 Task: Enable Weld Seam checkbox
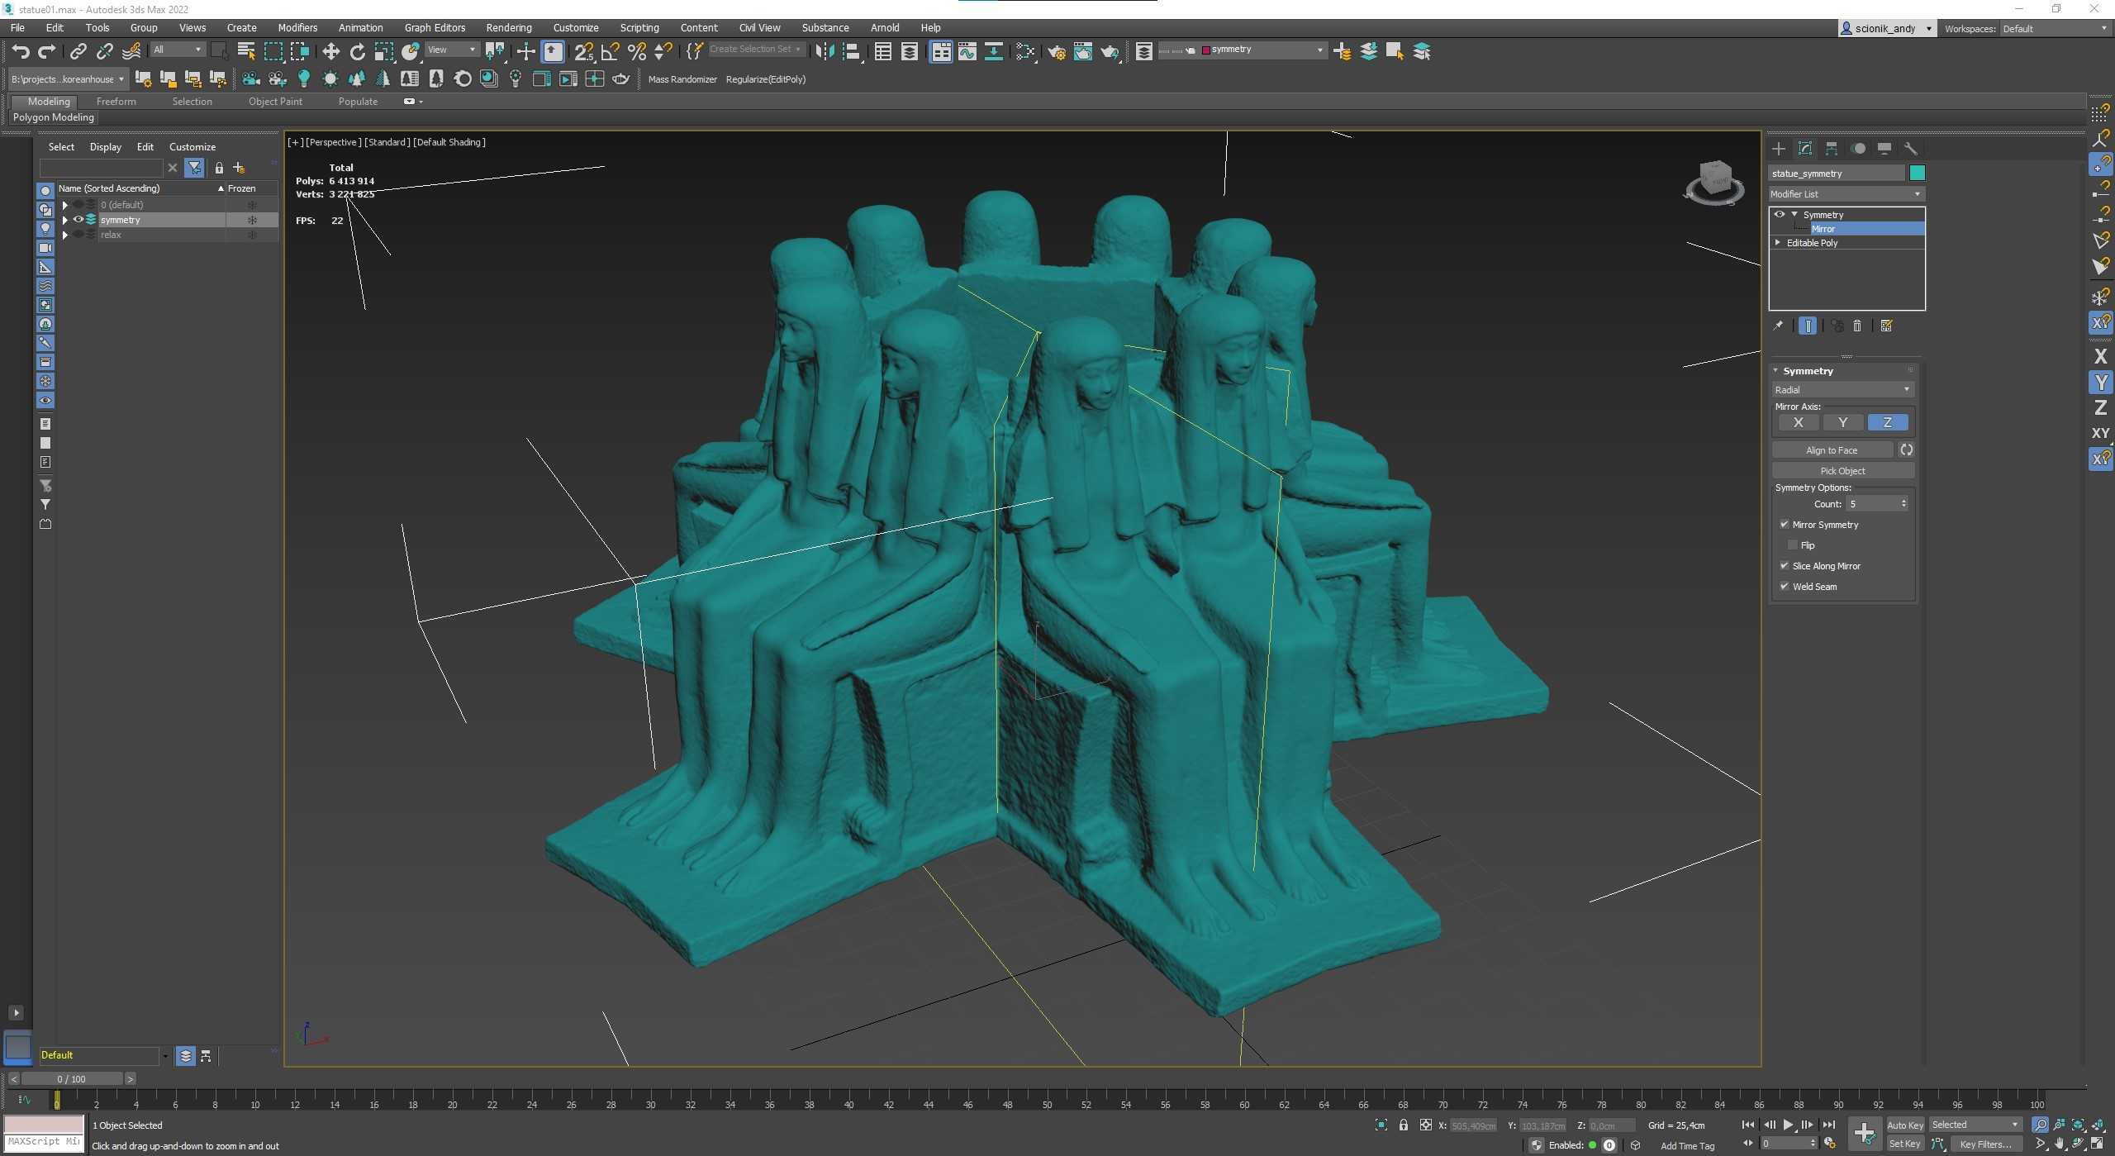tap(1785, 587)
